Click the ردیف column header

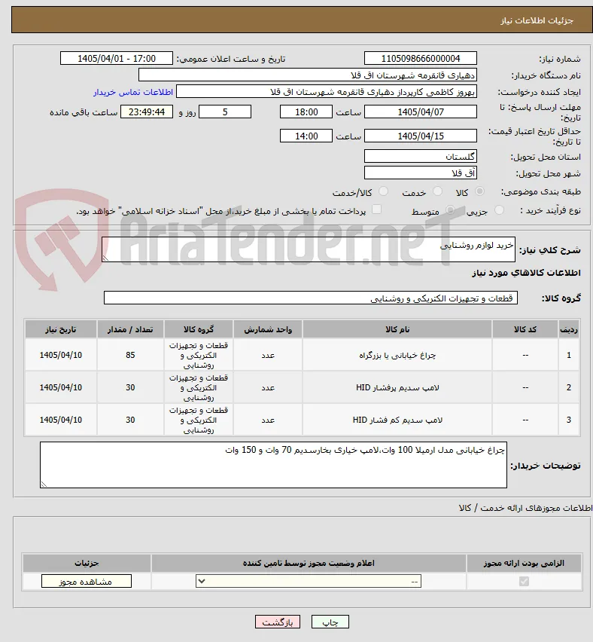pos(569,329)
